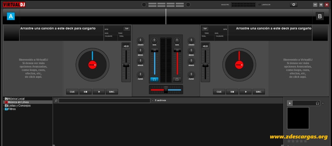The width and height of the screenshot is (332, 146).
Task: Expand the Música Local folder
Action: (4, 99)
